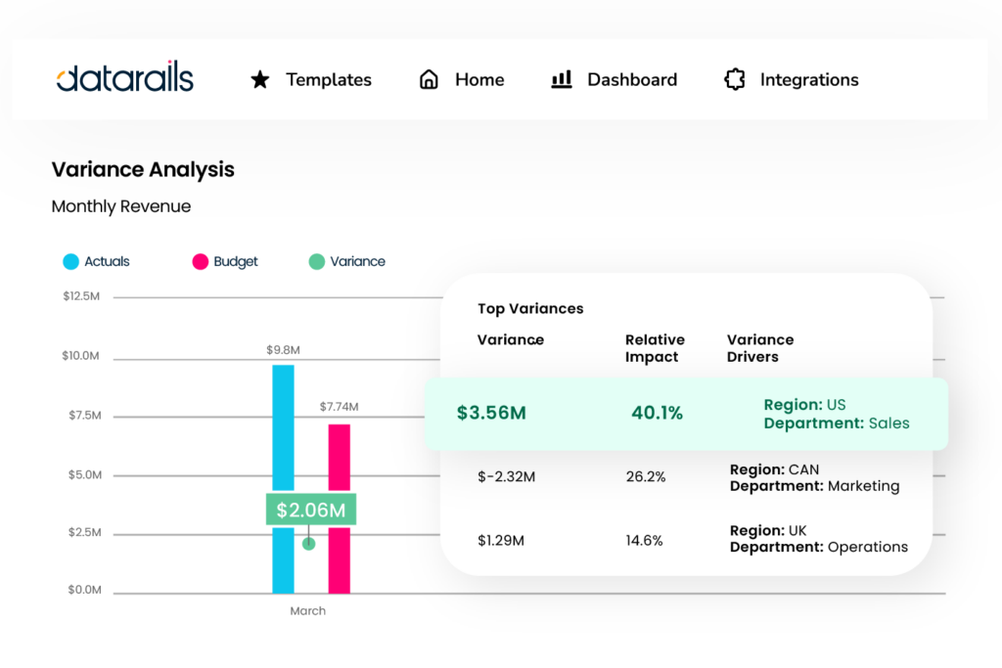Select the $-2.32M CAN Marketing row
The width and height of the screenshot is (1002, 668).
pos(685,477)
